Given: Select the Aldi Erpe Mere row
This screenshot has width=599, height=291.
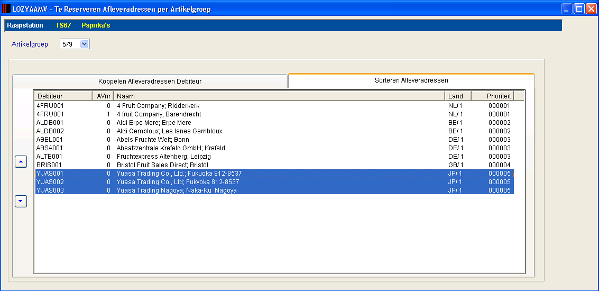Looking at the screenshot, I should (x=274, y=122).
